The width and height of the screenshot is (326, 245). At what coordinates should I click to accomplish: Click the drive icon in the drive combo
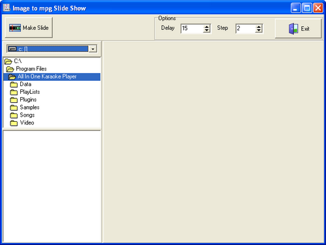point(12,49)
